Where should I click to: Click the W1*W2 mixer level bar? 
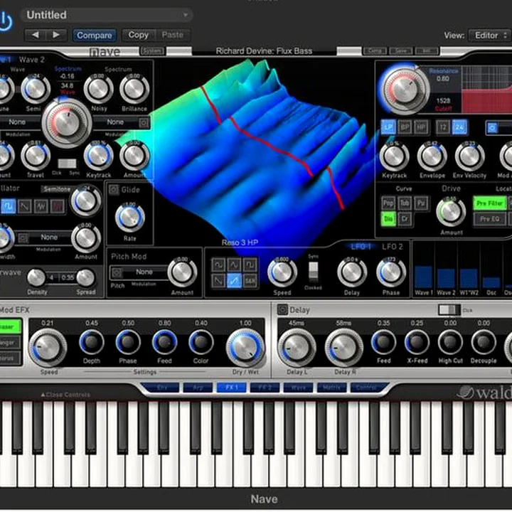[468, 278]
